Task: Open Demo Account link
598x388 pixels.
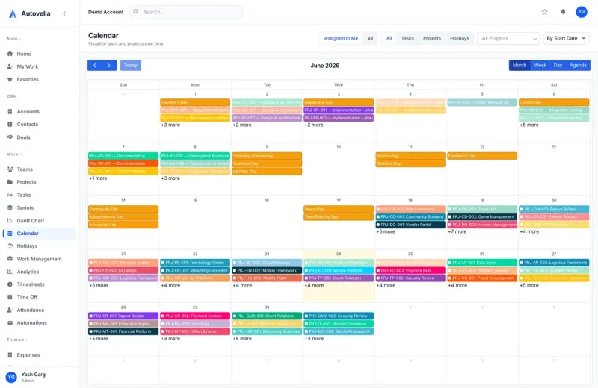Action: click(105, 12)
